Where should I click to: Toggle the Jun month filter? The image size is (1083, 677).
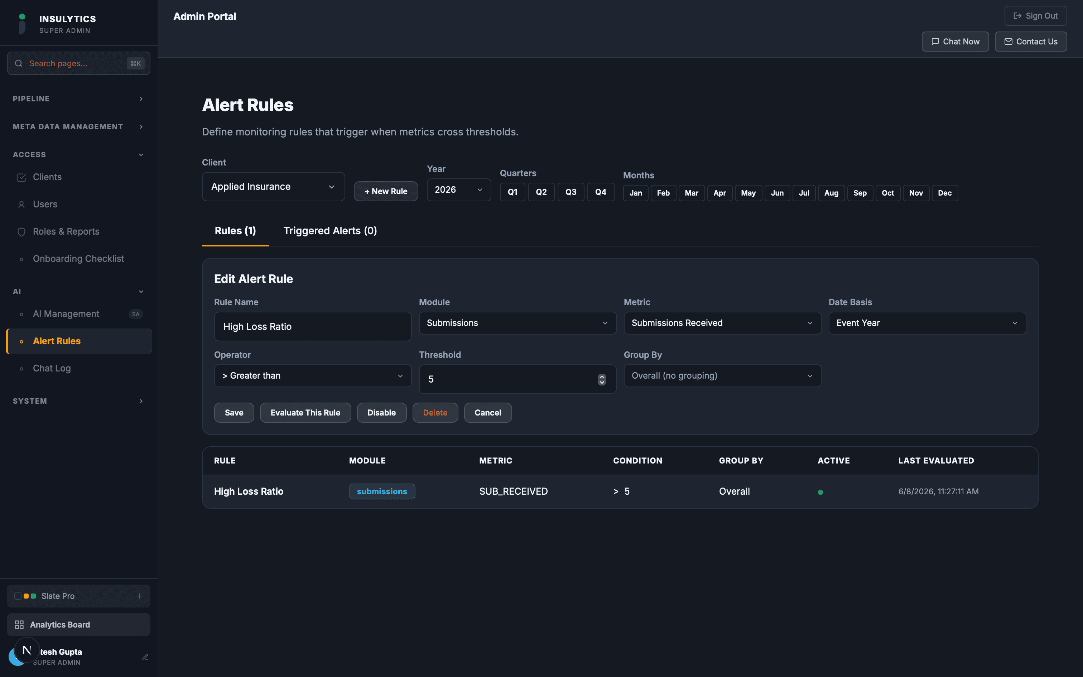click(x=777, y=193)
